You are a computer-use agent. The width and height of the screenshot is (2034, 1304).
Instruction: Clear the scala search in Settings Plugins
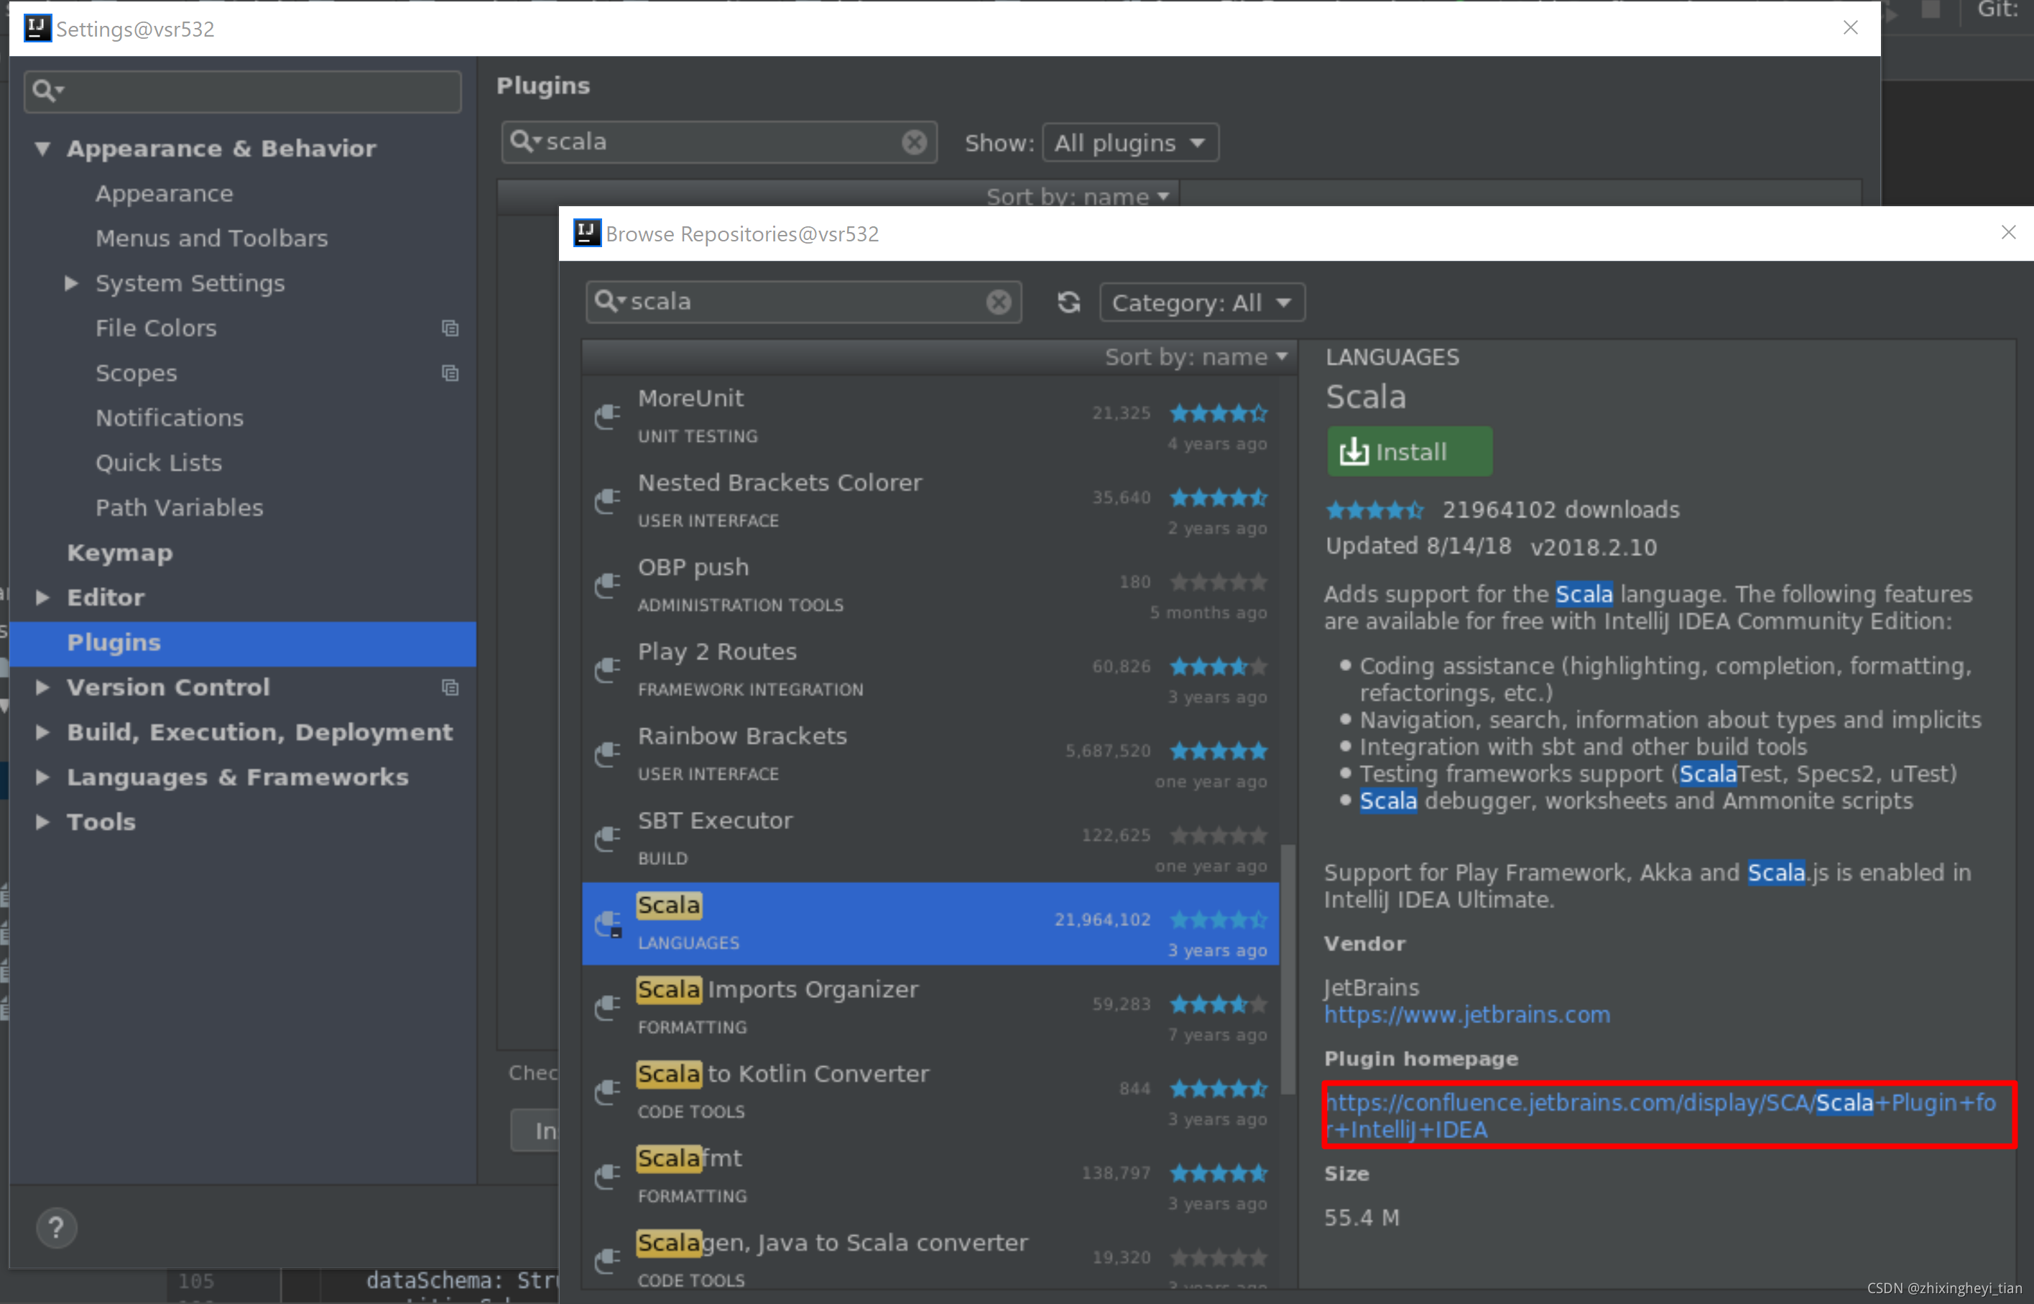[915, 142]
